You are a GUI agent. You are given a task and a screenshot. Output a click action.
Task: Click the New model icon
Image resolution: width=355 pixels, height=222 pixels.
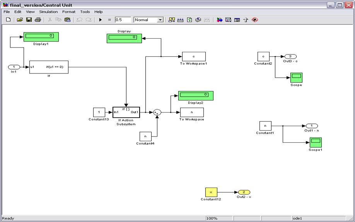[x=8, y=20]
